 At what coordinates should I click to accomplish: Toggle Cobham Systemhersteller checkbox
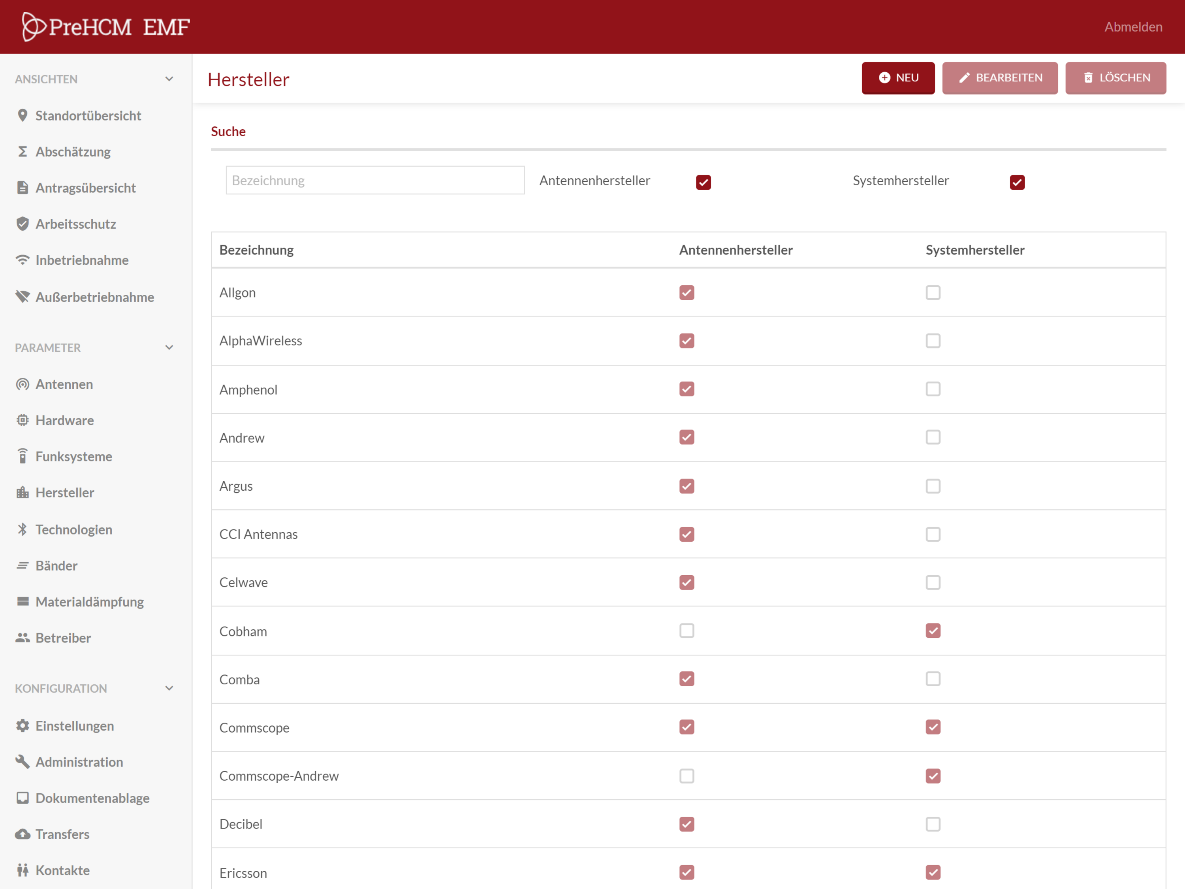pyautogui.click(x=933, y=631)
